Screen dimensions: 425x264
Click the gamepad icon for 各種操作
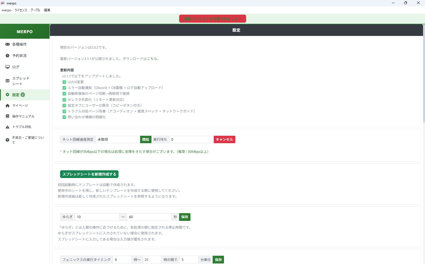coord(7,44)
